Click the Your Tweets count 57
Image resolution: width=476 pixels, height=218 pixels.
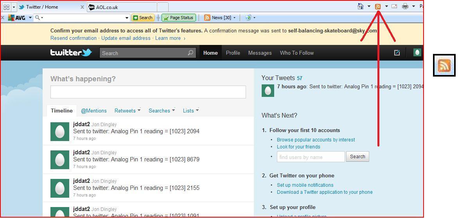click(x=300, y=78)
